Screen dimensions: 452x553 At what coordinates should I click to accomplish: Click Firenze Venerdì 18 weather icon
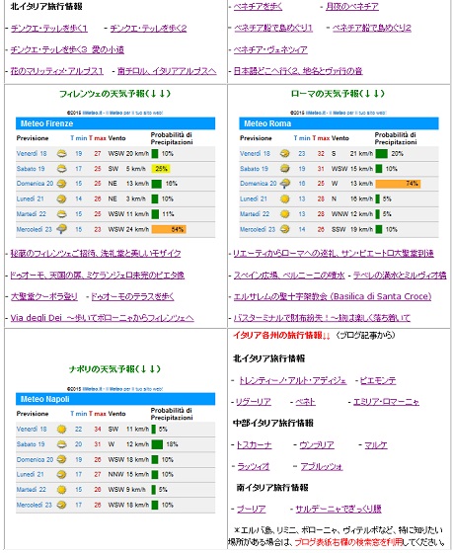coord(62,153)
